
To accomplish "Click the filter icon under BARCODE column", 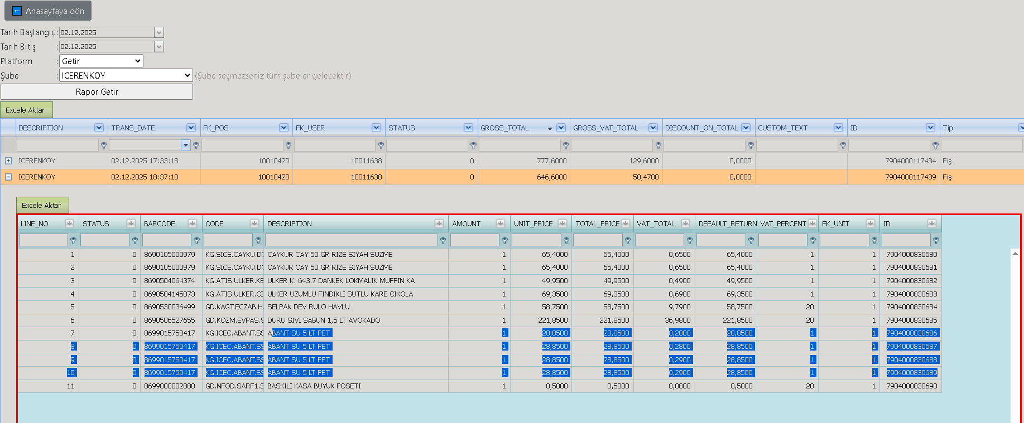I will pos(196,241).
